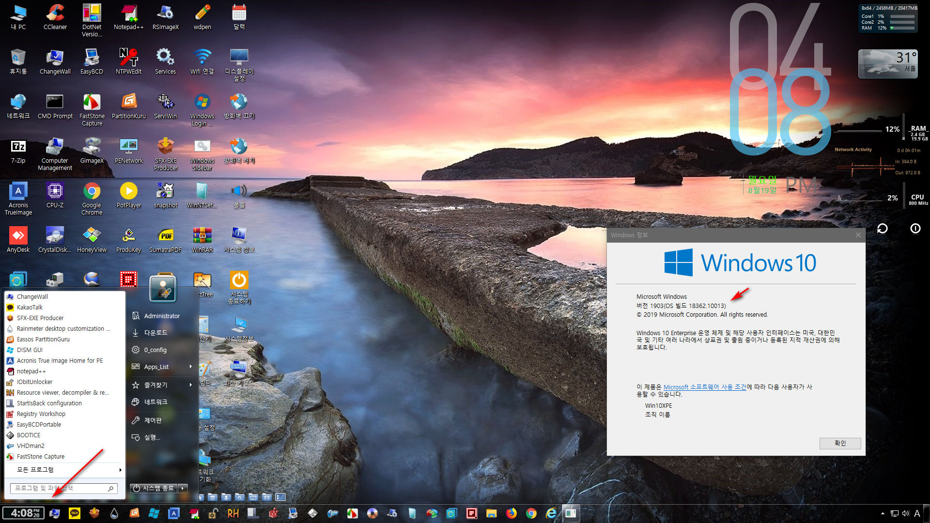Open VHDman2 from Start menu
930x523 pixels.
[x=65, y=446]
